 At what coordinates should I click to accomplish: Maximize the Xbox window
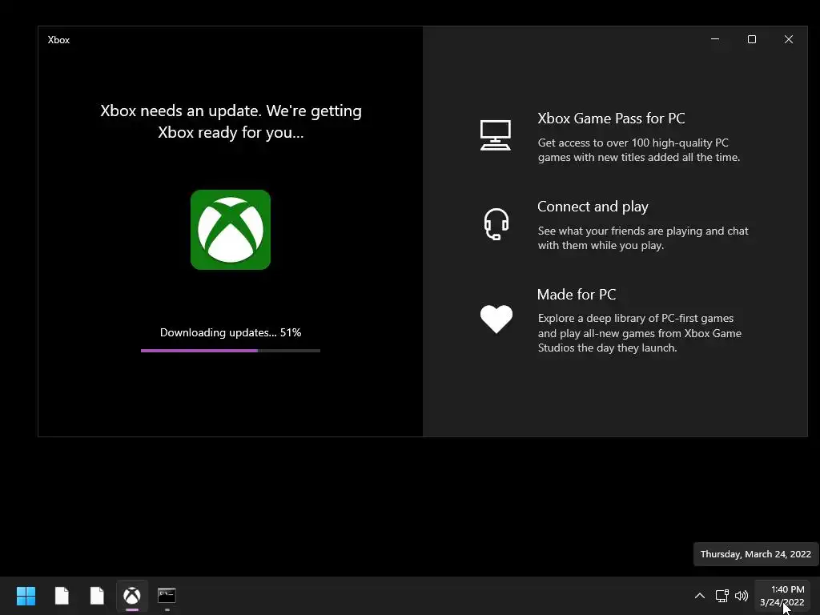751,39
